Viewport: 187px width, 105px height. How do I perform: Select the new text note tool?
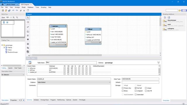[x=28, y=36]
